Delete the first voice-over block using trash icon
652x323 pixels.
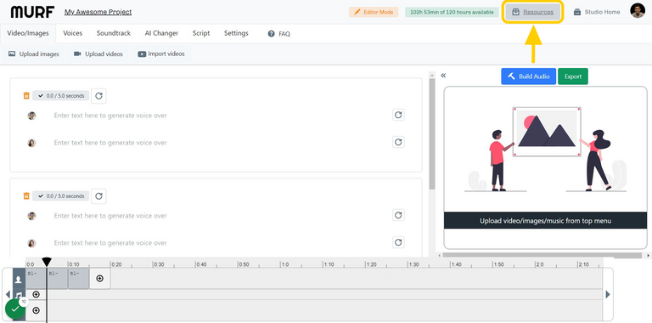(x=26, y=96)
